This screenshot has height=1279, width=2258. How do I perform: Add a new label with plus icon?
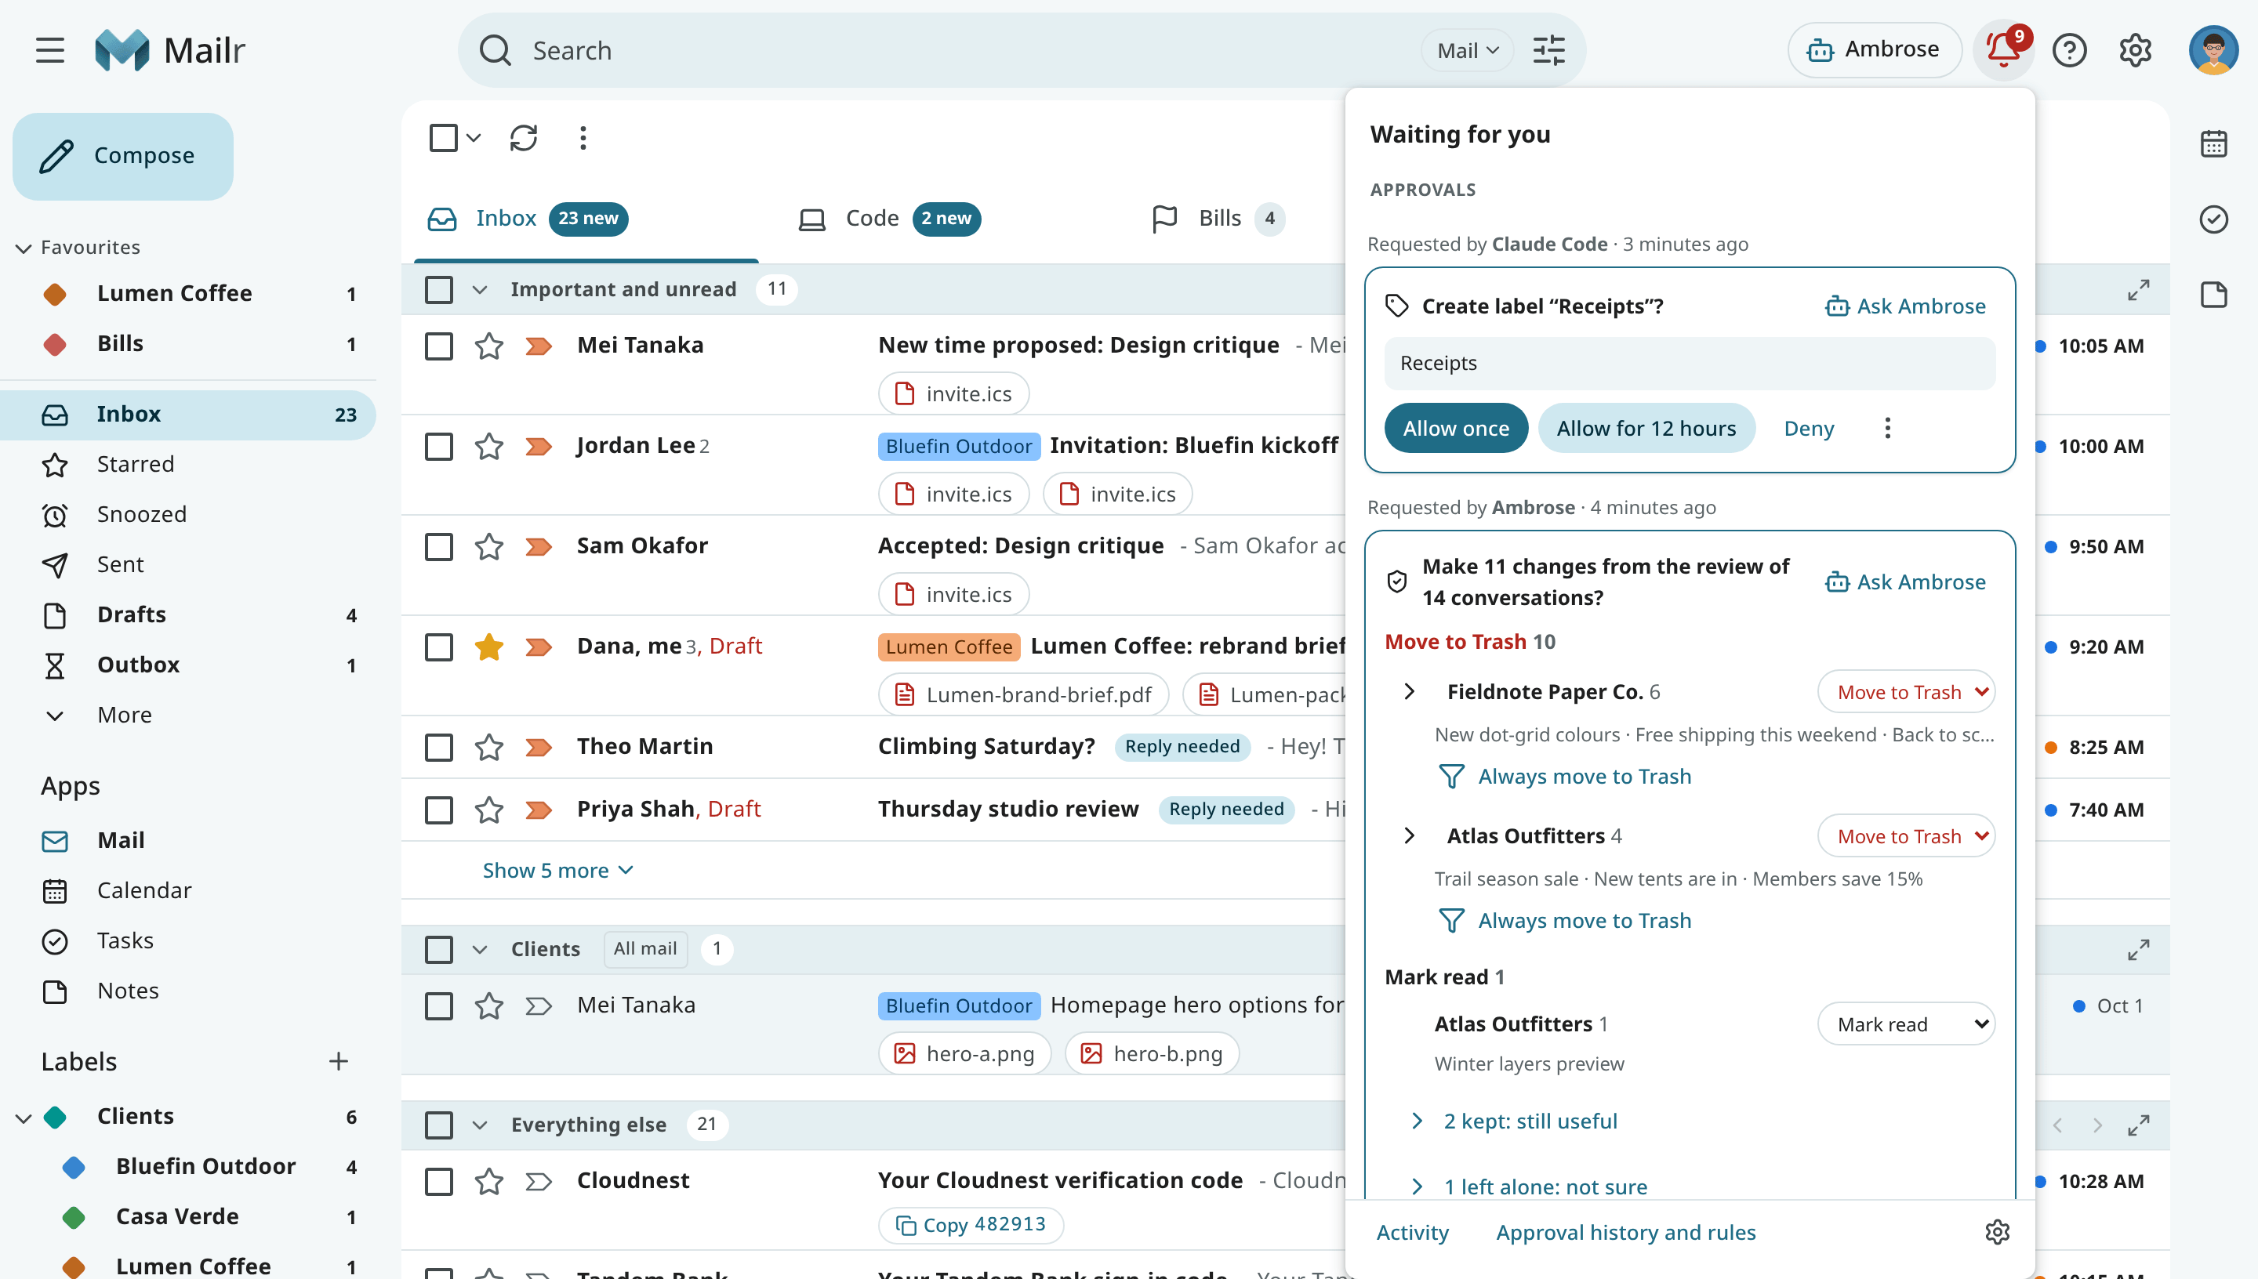coord(338,1061)
